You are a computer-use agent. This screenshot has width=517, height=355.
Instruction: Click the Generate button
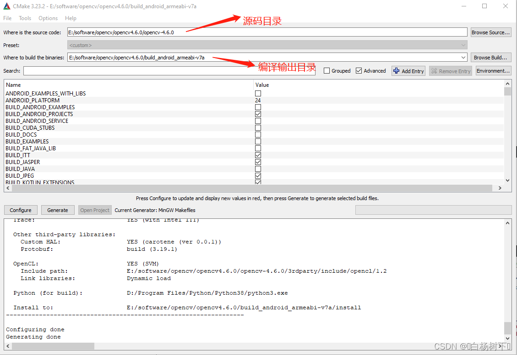tap(58, 210)
